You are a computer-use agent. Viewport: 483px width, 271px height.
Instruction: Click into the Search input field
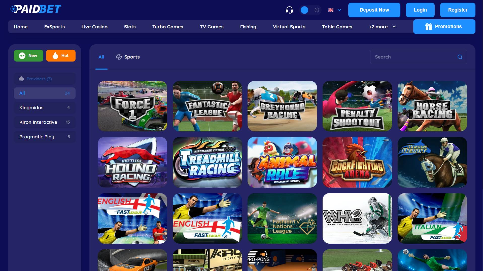coord(413,57)
